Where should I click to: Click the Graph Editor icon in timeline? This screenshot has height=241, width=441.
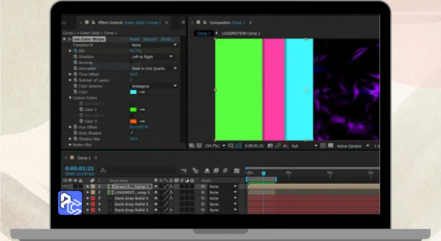pyautogui.click(x=237, y=170)
